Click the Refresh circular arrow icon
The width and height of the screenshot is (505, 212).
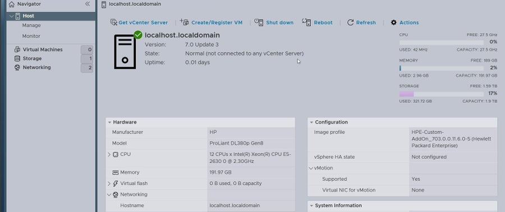click(350, 22)
